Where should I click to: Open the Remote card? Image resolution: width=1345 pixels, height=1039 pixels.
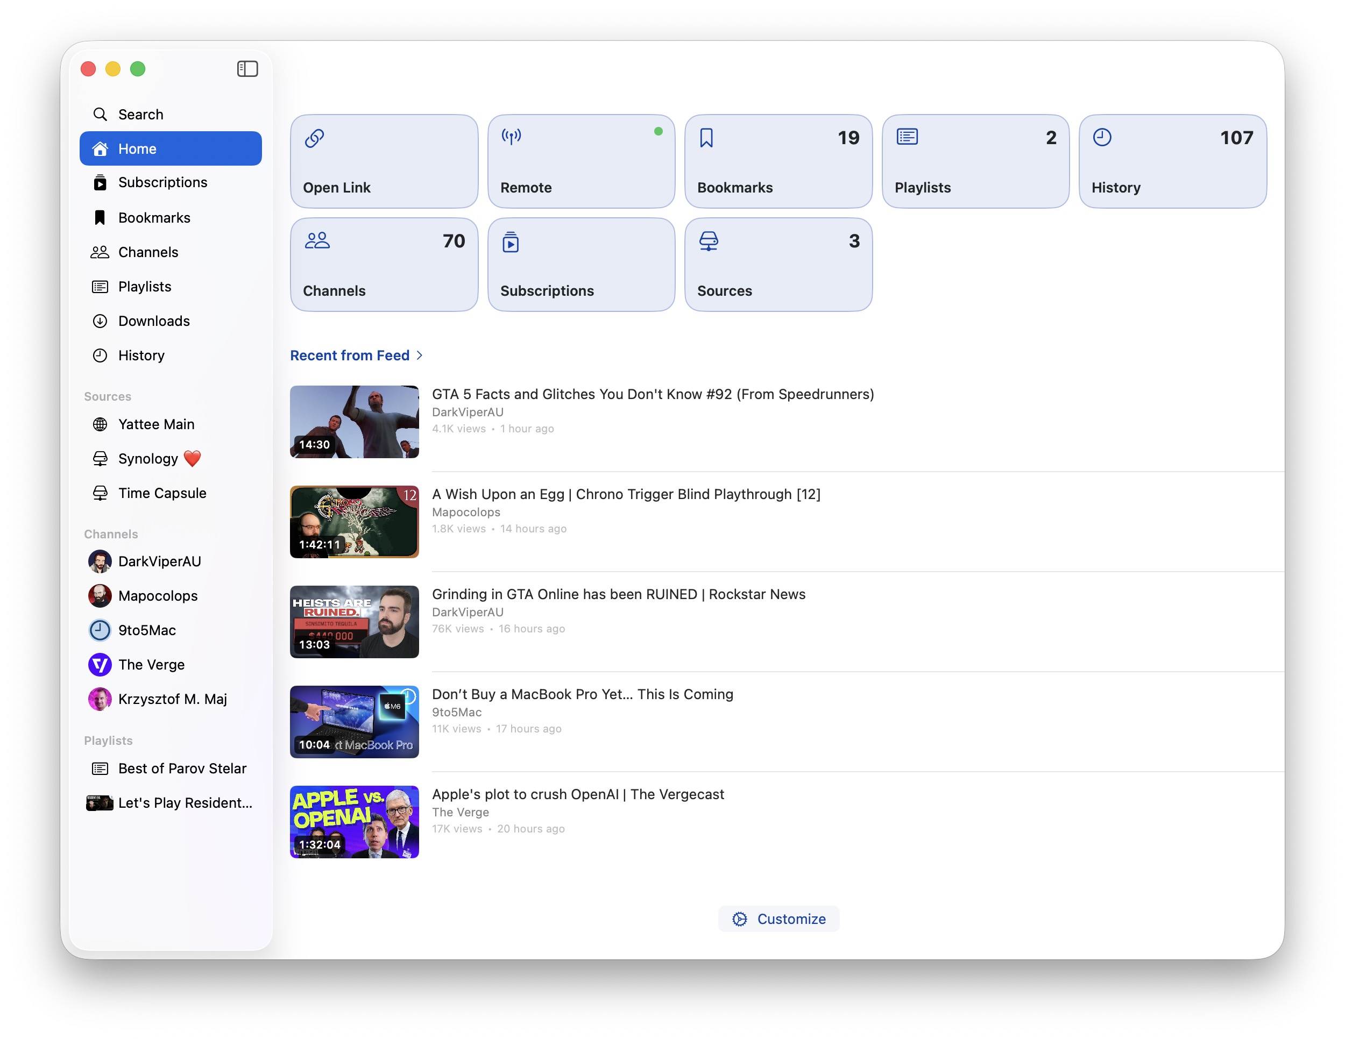582,161
